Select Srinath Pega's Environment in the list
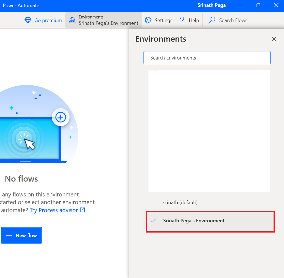 (194, 221)
